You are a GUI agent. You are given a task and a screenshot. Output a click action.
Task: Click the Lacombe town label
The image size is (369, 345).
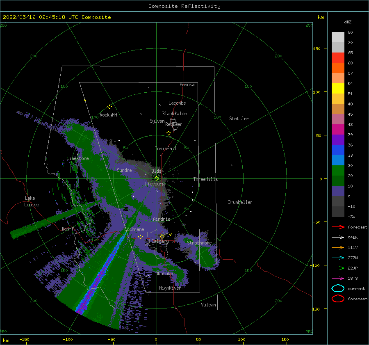coord(177,103)
